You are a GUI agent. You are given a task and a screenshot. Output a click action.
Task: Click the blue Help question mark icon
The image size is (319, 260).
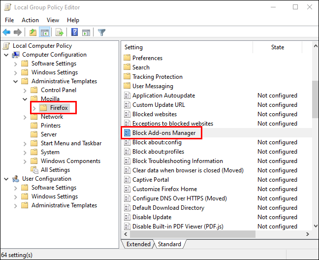tap(75, 32)
